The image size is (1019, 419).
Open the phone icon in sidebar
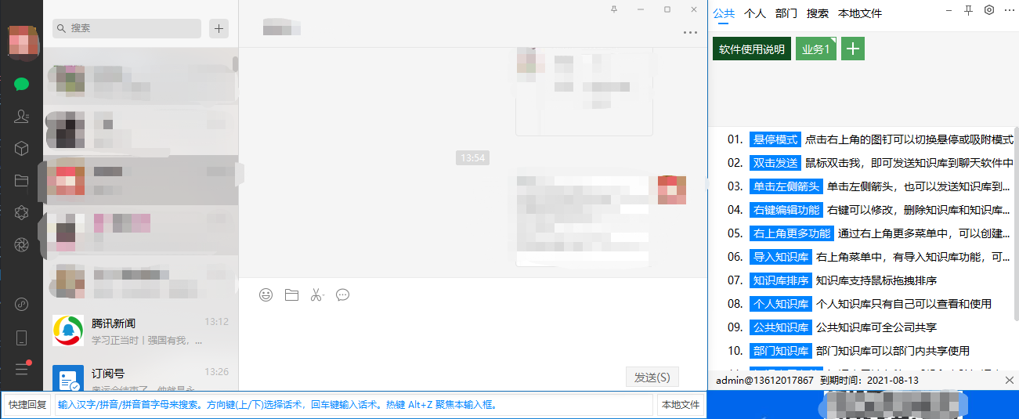tap(21, 338)
